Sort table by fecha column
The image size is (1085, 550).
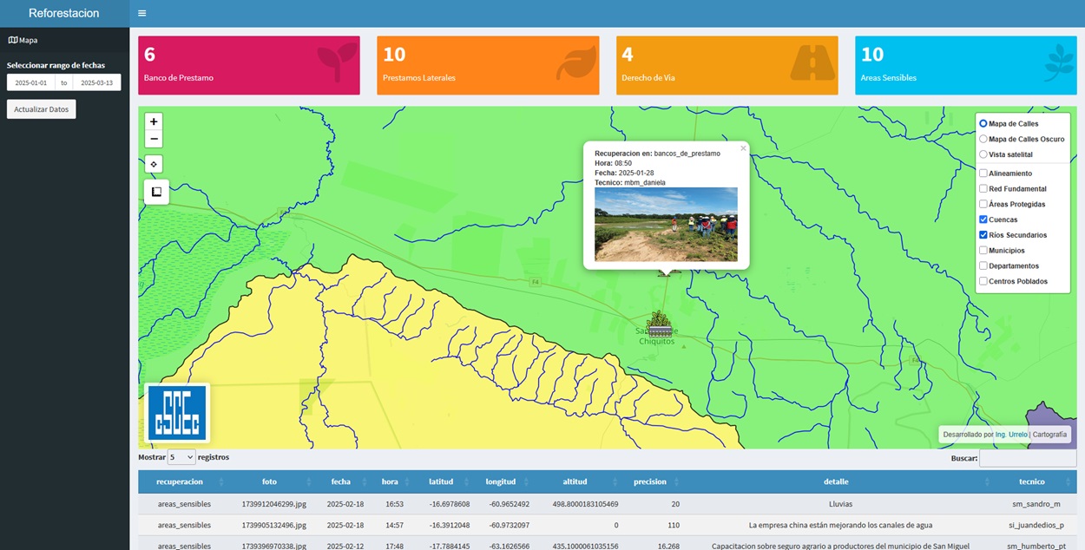[x=341, y=481]
